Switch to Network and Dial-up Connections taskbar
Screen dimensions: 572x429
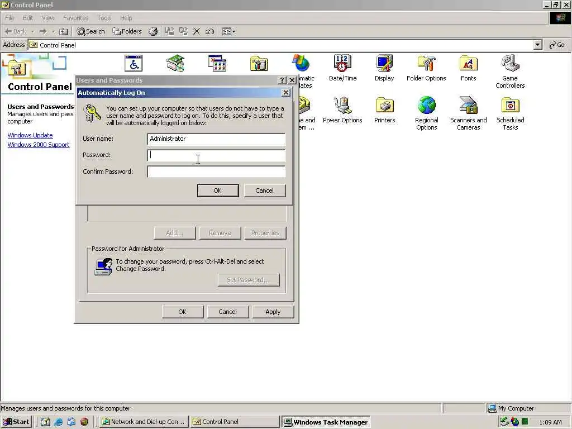pyautogui.click(x=144, y=422)
